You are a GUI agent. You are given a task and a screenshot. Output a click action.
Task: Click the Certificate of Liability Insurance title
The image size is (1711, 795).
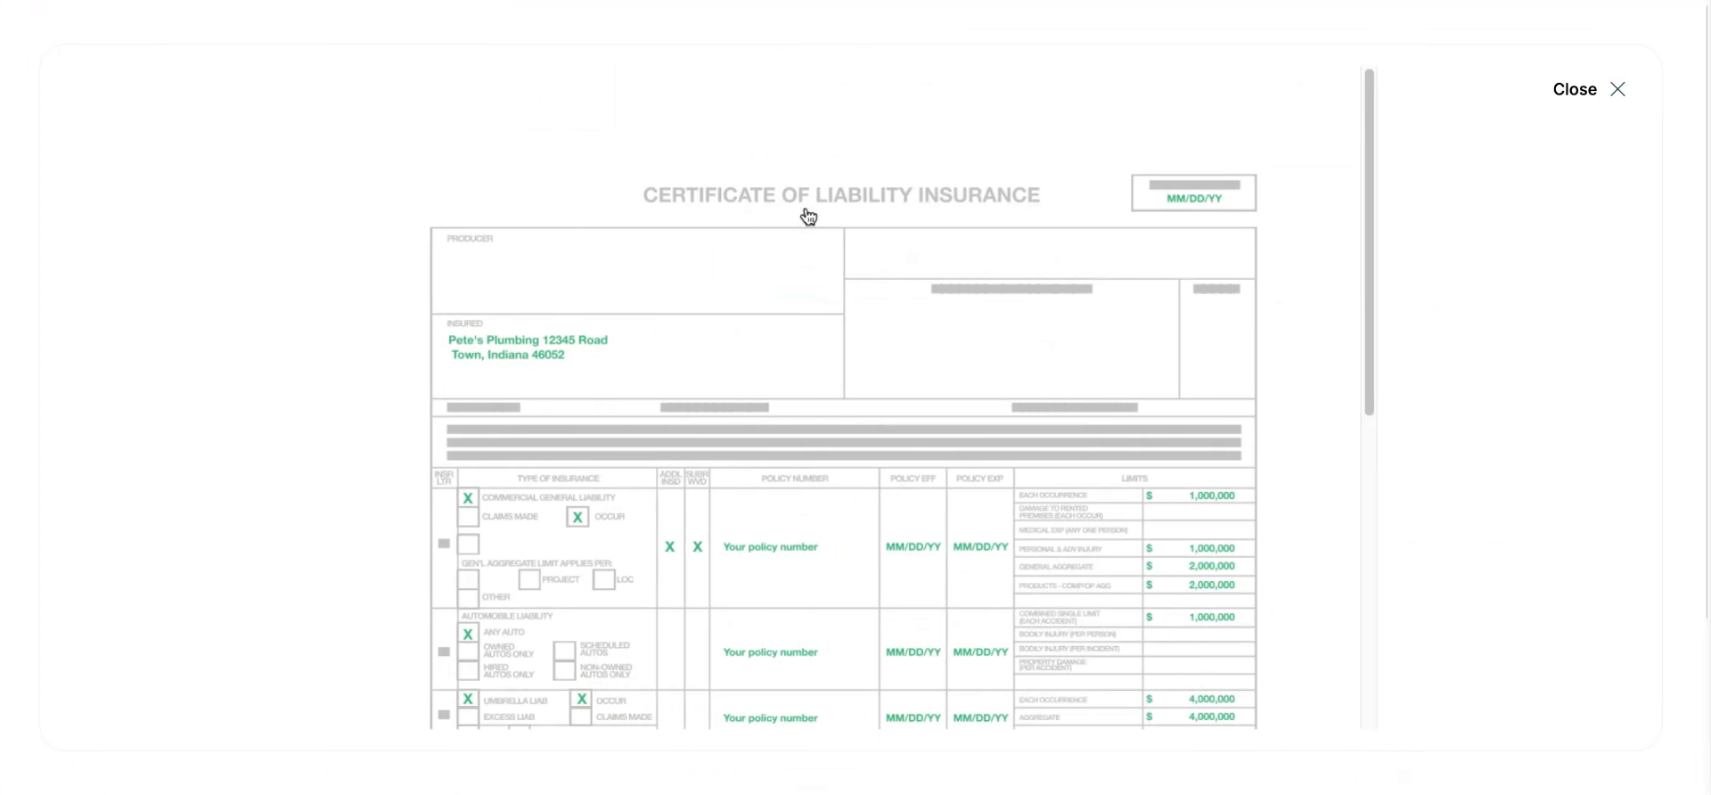coord(841,195)
